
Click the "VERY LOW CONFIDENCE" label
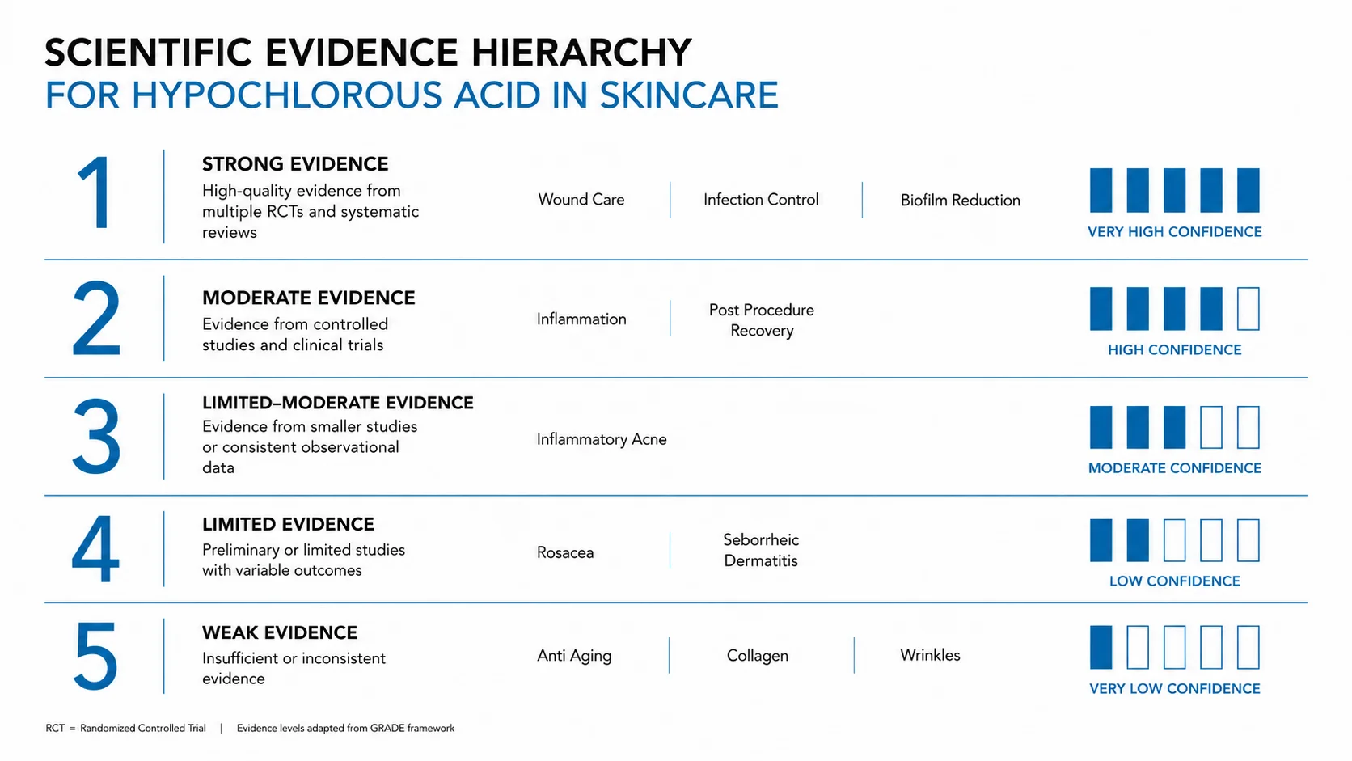pyautogui.click(x=1175, y=689)
